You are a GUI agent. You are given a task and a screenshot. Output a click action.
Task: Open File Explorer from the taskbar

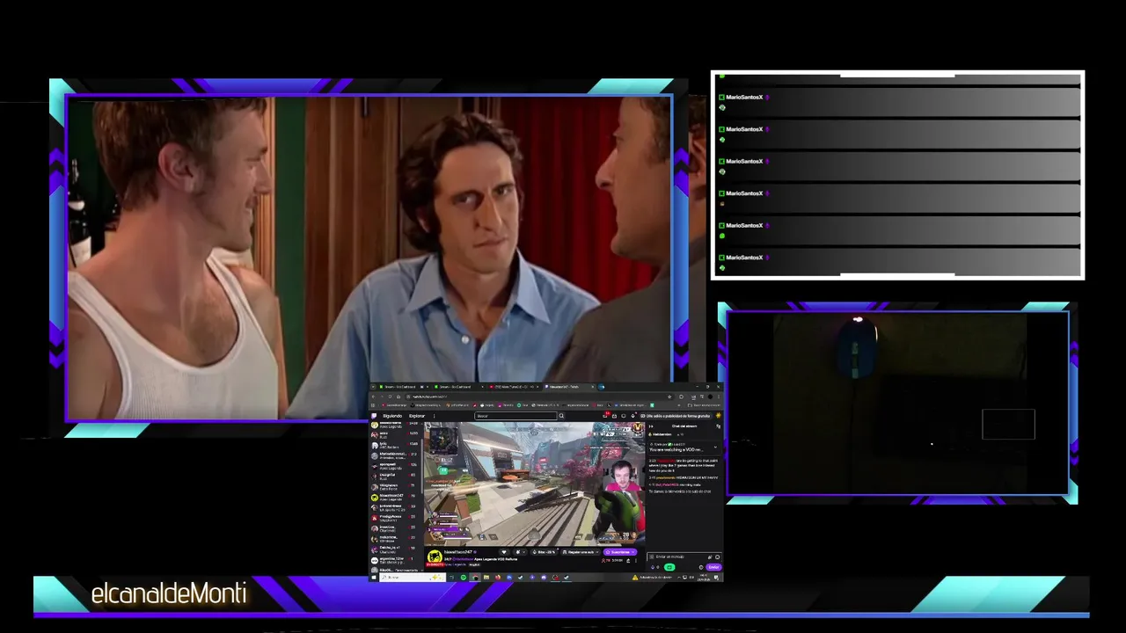(x=486, y=578)
